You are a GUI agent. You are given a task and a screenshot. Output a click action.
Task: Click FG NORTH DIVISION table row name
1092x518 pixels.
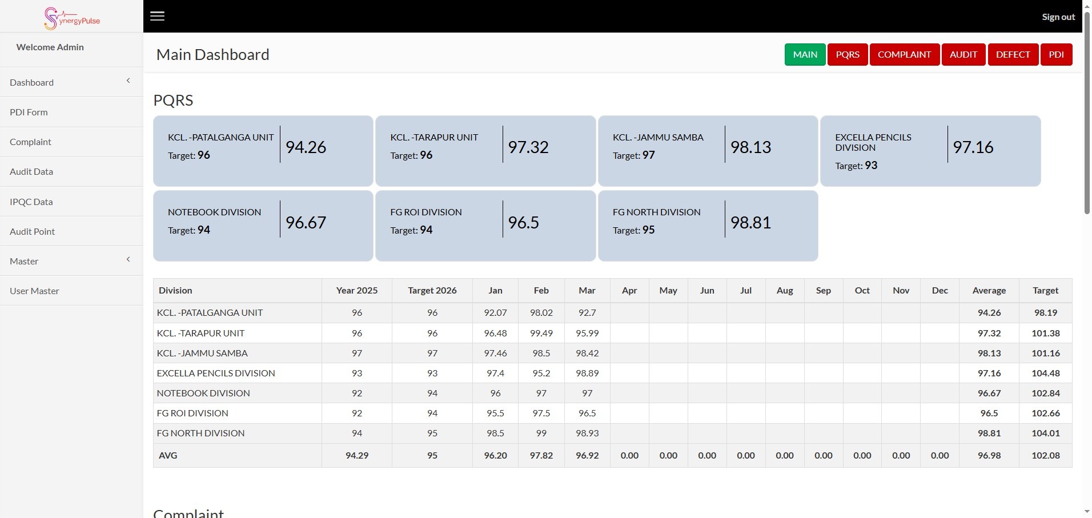[x=200, y=433]
